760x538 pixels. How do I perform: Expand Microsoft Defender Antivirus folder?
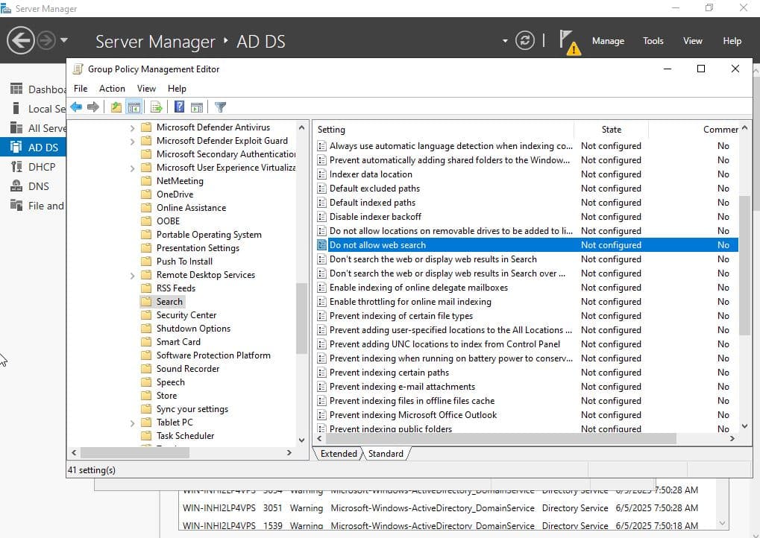(x=133, y=127)
